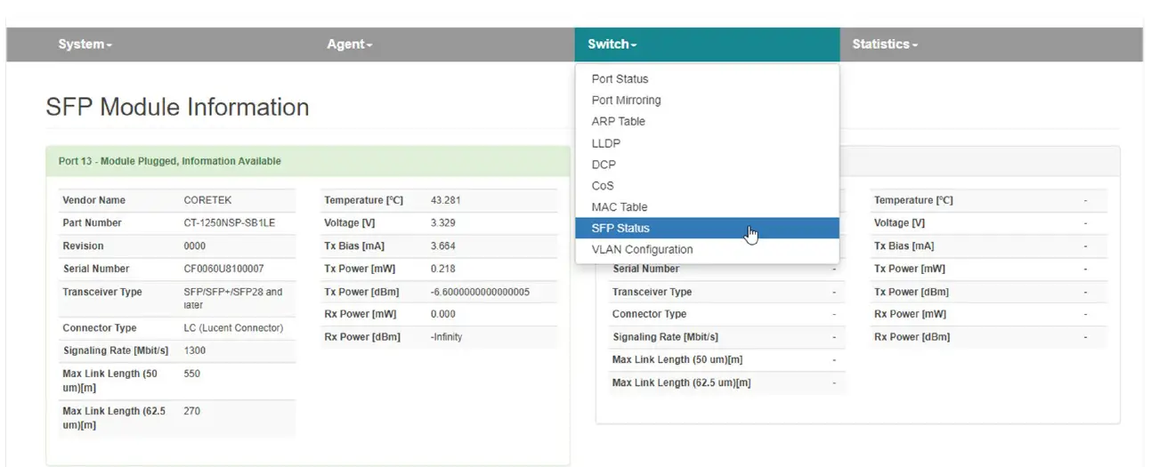Click Max Link Length (62.5 um) right panel

(682, 382)
